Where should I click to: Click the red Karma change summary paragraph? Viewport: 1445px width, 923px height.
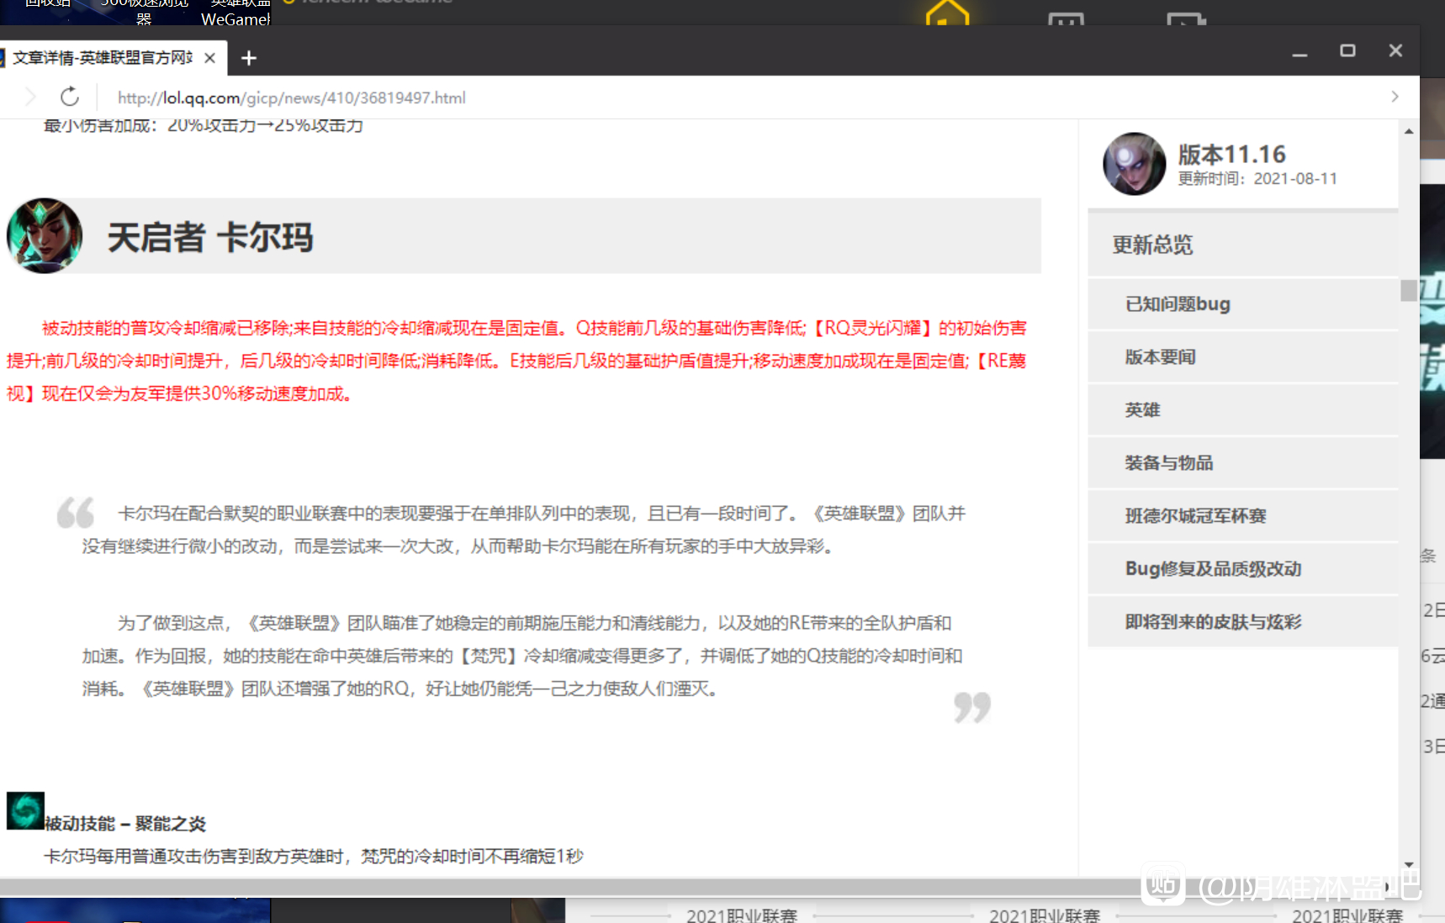tap(516, 361)
